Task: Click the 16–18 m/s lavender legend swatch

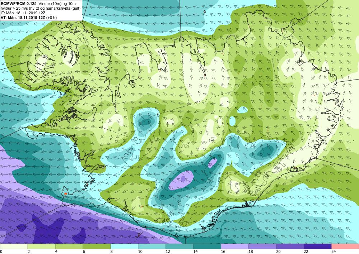Action: tap(235, 246)
